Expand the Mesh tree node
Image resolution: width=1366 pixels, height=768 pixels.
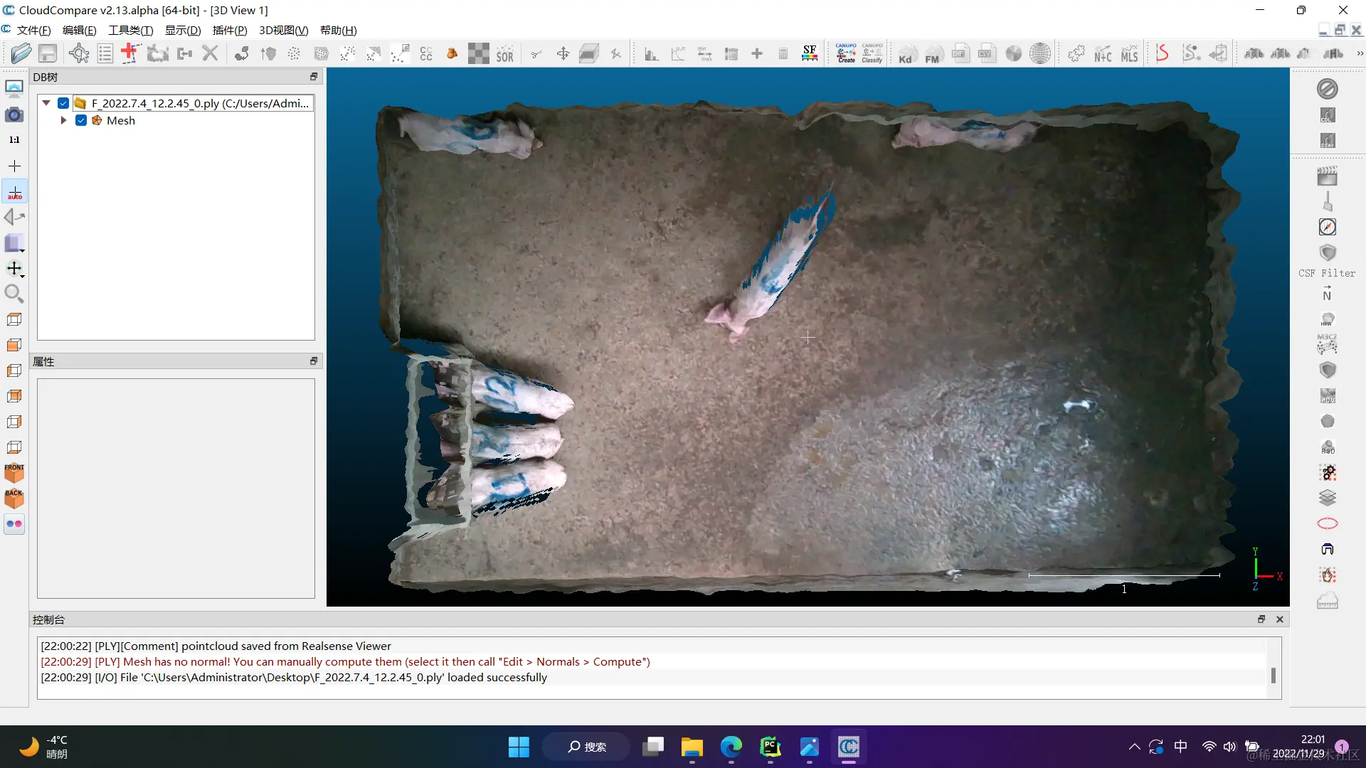click(x=63, y=121)
